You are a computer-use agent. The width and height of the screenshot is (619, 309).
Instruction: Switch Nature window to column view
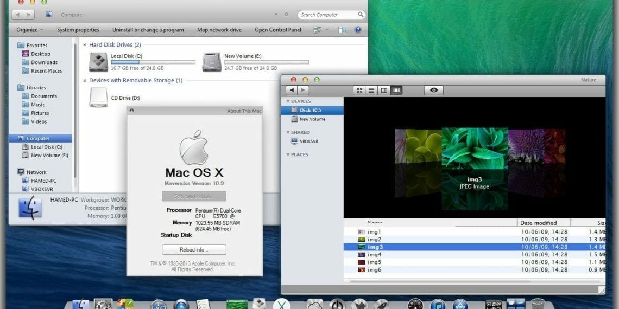(384, 91)
